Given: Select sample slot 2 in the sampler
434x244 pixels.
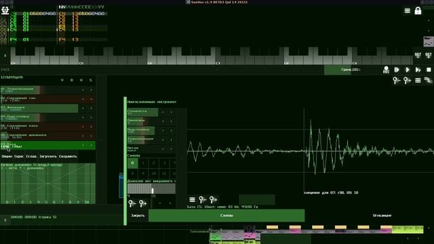Looking at the screenshot, I should tap(154, 163).
